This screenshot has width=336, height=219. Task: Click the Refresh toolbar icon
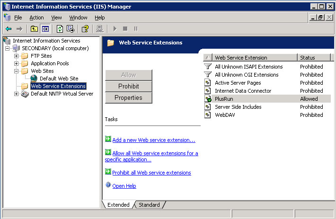(x=60, y=29)
